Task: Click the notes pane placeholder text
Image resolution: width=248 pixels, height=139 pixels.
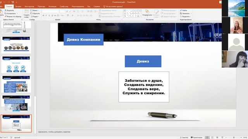Action: (x=54, y=132)
